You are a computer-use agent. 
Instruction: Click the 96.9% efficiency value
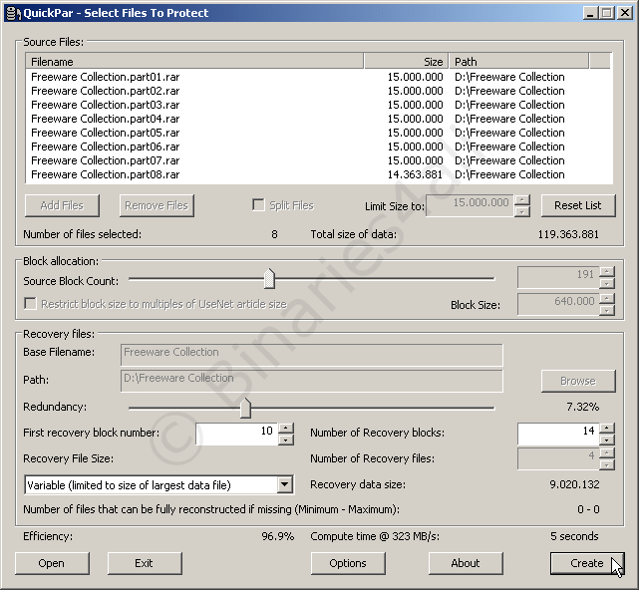coord(278,536)
